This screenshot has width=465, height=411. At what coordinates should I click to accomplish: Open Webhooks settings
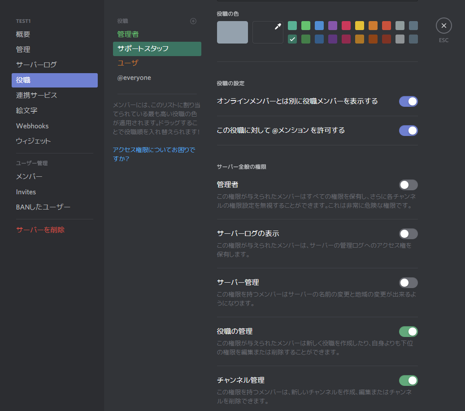pyautogui.click(x=55, y=126)
